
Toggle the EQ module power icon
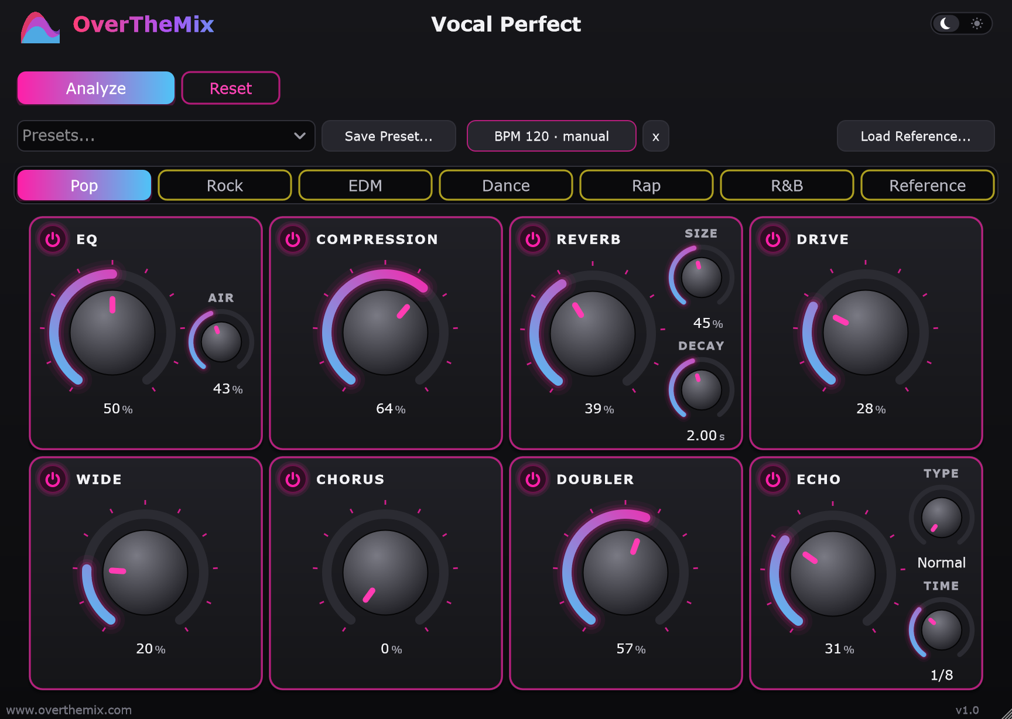point(53,239)
